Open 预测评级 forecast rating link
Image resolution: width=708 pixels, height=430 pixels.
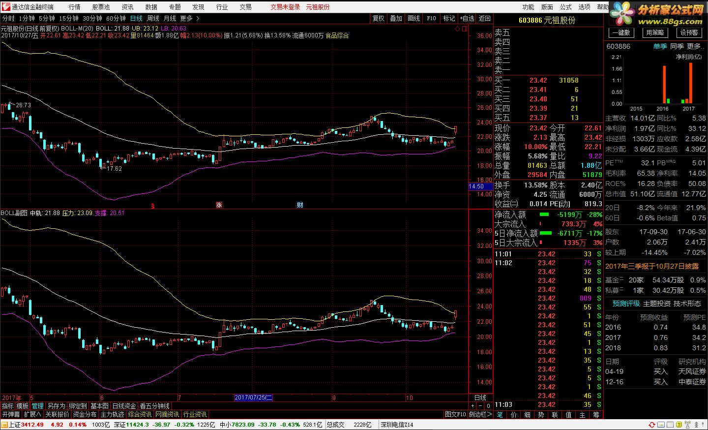pos(626,304)
